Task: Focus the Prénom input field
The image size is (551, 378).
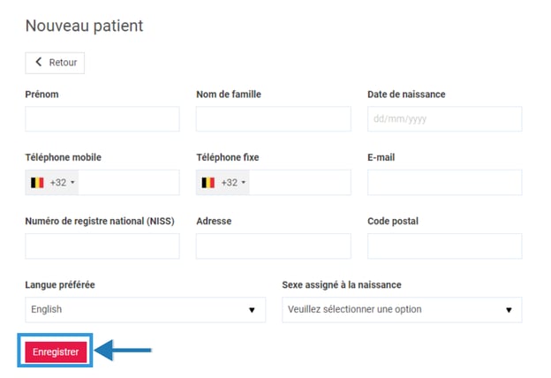Action: point(102,119)
